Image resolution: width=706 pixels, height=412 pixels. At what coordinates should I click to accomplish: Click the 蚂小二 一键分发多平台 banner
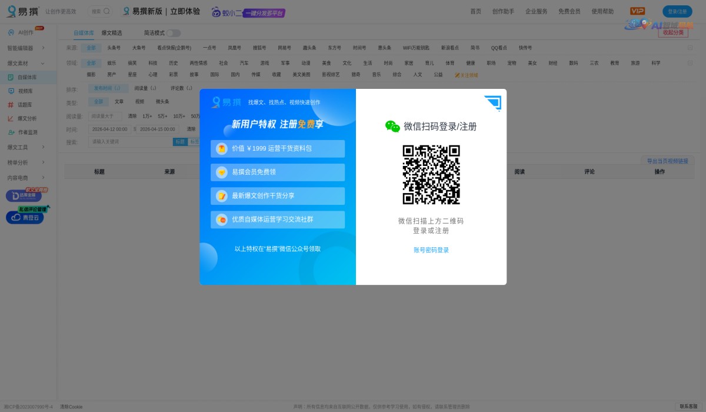click(x=248, y=12)
